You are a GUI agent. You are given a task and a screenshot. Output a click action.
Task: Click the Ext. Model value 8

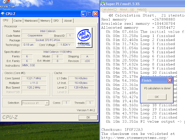(57, 61)
